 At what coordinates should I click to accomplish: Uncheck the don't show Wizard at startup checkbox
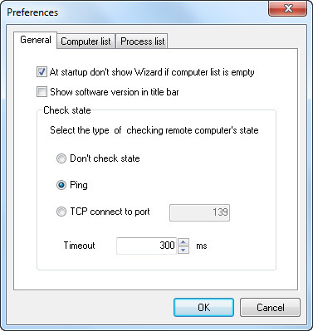pyautogui.click(x=42, y=72)
